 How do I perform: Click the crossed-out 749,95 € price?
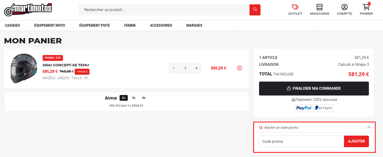pos(67,72)
